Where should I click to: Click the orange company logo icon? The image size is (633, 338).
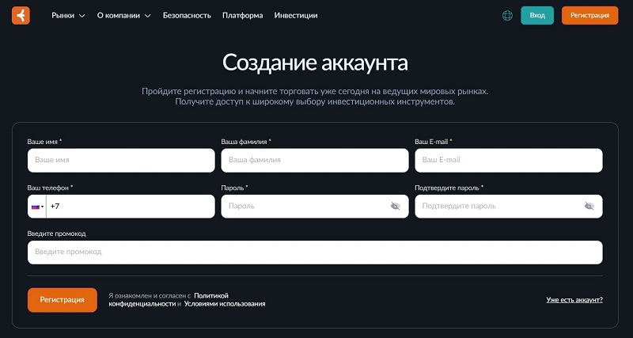tap(21, 15)
